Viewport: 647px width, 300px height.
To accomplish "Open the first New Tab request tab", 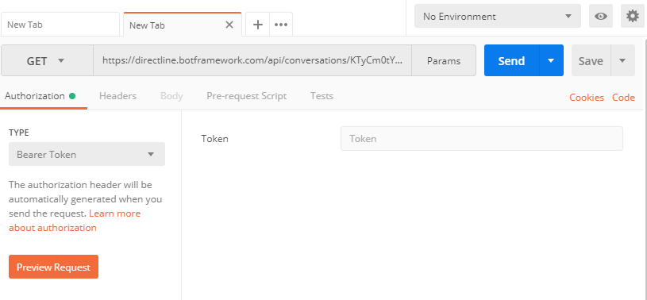I will pyautogui.click(x=60, y=25).
